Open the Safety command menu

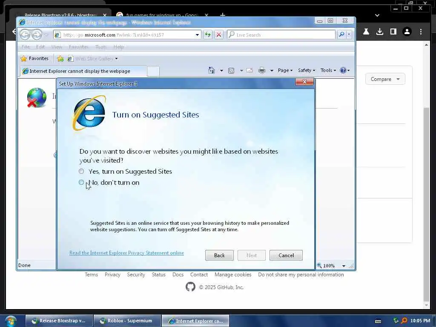click(307, 70)
